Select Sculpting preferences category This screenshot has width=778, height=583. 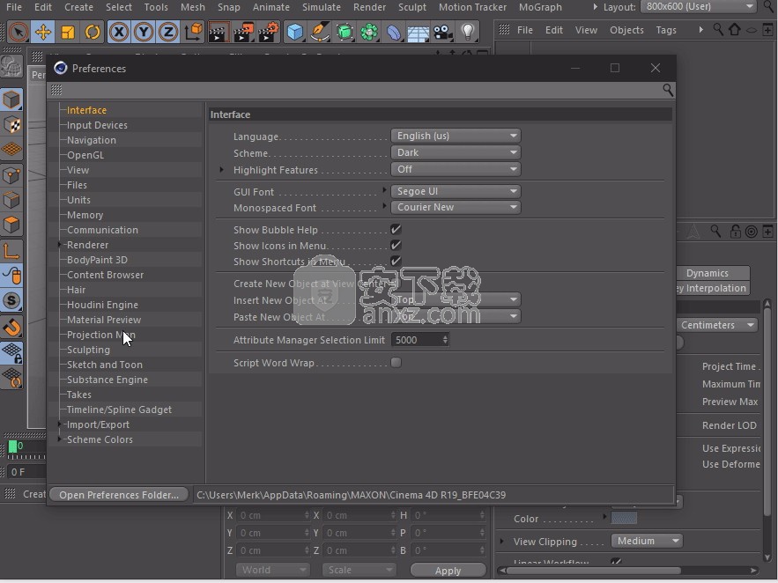pos(88,350)
